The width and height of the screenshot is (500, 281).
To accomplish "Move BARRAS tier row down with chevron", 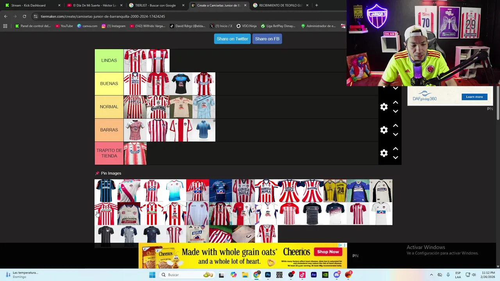I will point(395,134).
